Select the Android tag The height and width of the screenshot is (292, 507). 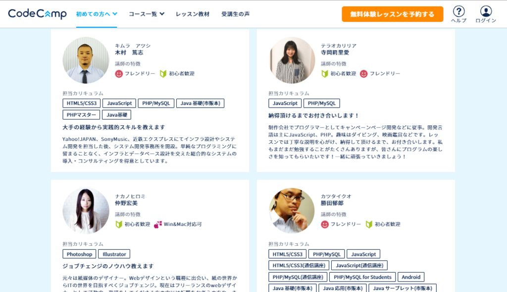(x=411, y=277)
